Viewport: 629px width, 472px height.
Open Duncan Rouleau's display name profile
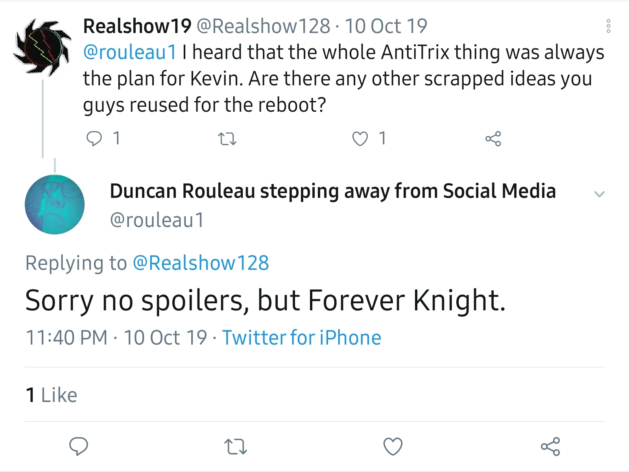[x=332, y=191]
